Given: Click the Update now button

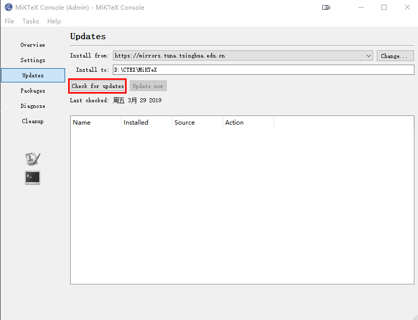Looking at the screenshot, I should point(148,86).
